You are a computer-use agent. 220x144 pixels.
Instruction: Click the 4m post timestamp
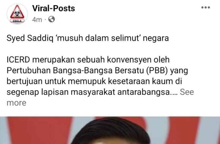pos(37,20)
